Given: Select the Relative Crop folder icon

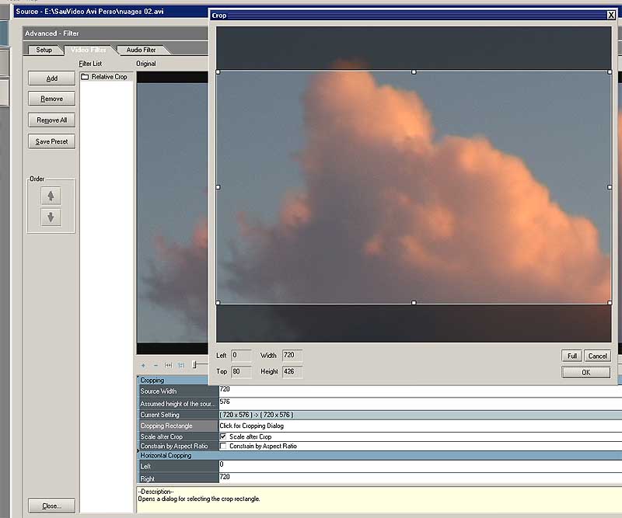Looking at the screenshot, I should [x=85, y=77].
